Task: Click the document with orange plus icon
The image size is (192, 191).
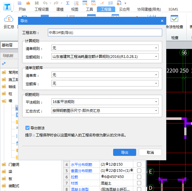Action: (119, 3)
